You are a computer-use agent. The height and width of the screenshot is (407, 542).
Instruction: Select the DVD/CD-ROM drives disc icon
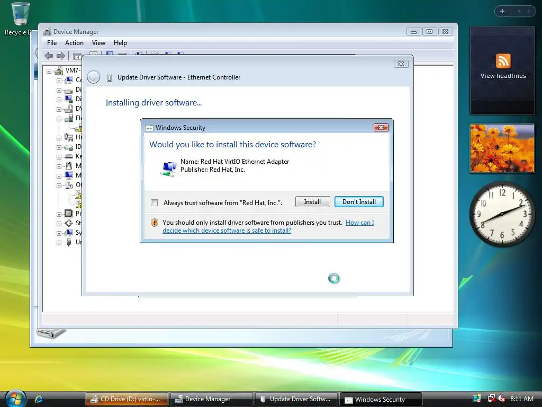click(69, 109)
